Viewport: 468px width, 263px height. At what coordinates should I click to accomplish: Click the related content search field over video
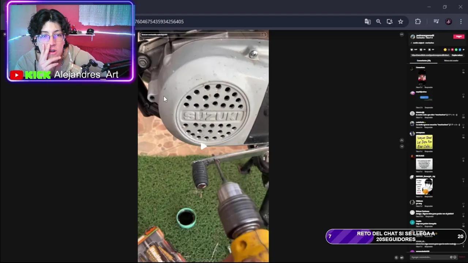pos(200,35)
